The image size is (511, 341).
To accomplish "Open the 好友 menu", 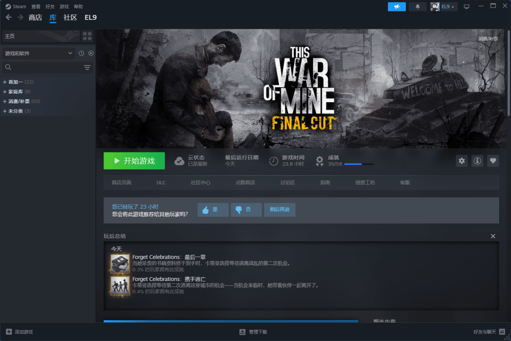I will click(50, 6).
